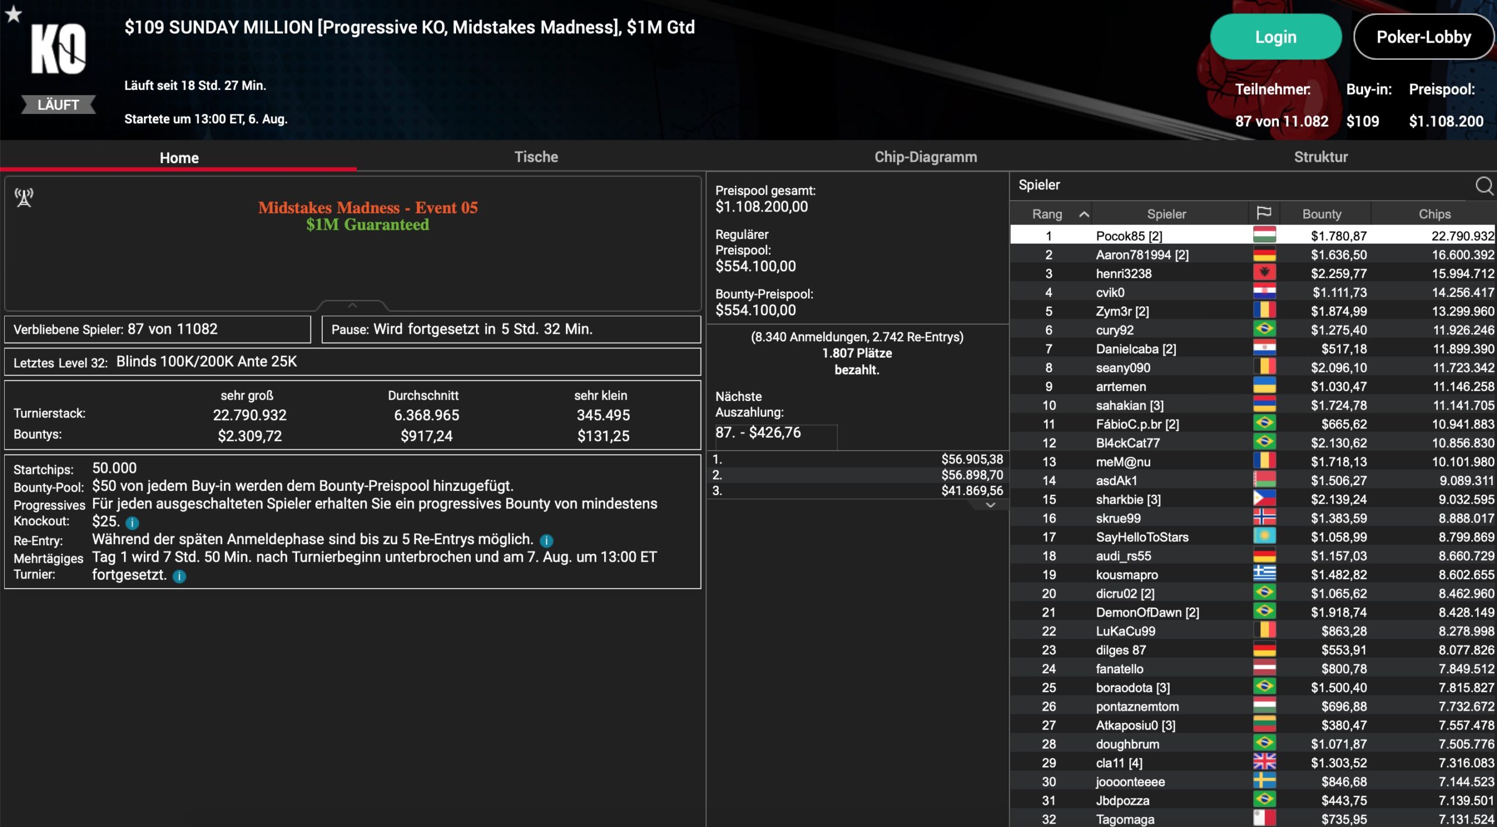The width and height of the screenshot is (1497, 827).
Task: Click the broadcast antenna icon
Action: tap(24, 198)
